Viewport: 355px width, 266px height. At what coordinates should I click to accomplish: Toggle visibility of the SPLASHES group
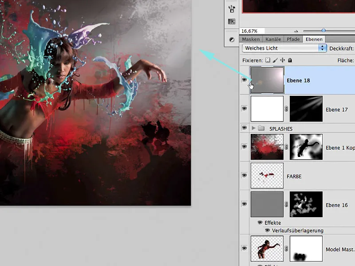click(x=245, y=128)
